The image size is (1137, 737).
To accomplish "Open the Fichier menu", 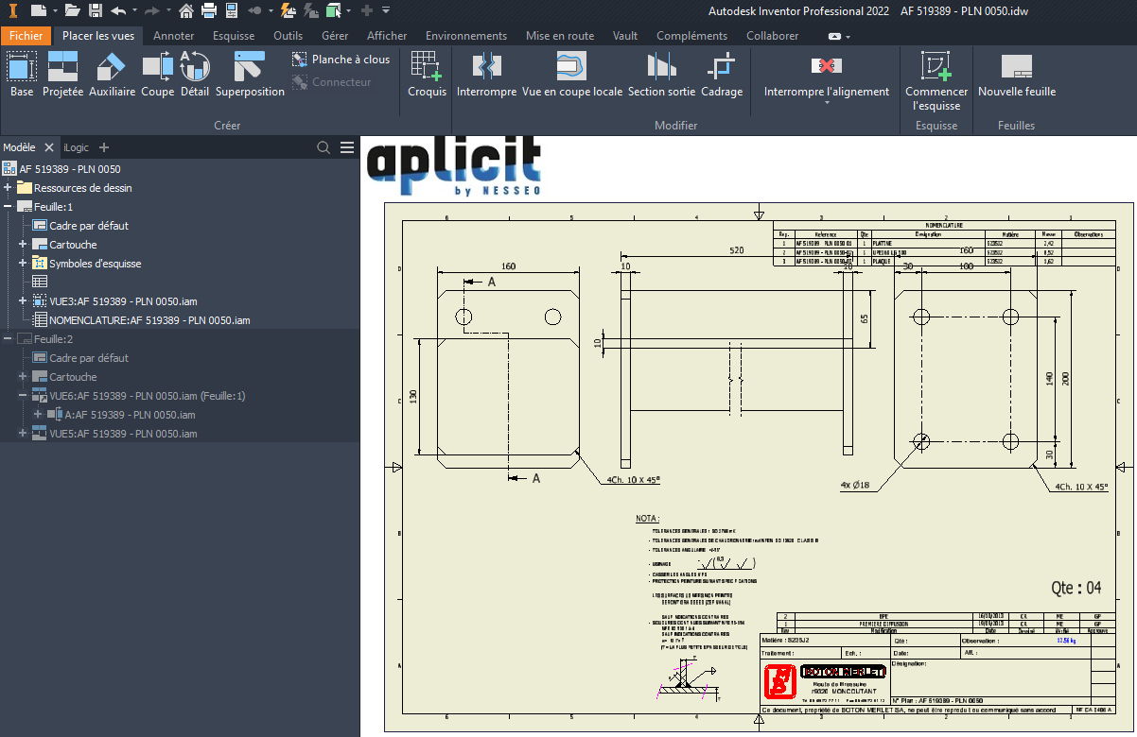I will coord(26,36).
